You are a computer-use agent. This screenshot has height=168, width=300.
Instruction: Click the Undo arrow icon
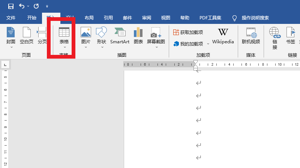pyautogui.click(x=22, y=6)
